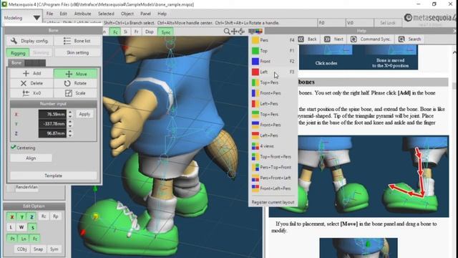Toggle Sync view button

tap(165, 32)
